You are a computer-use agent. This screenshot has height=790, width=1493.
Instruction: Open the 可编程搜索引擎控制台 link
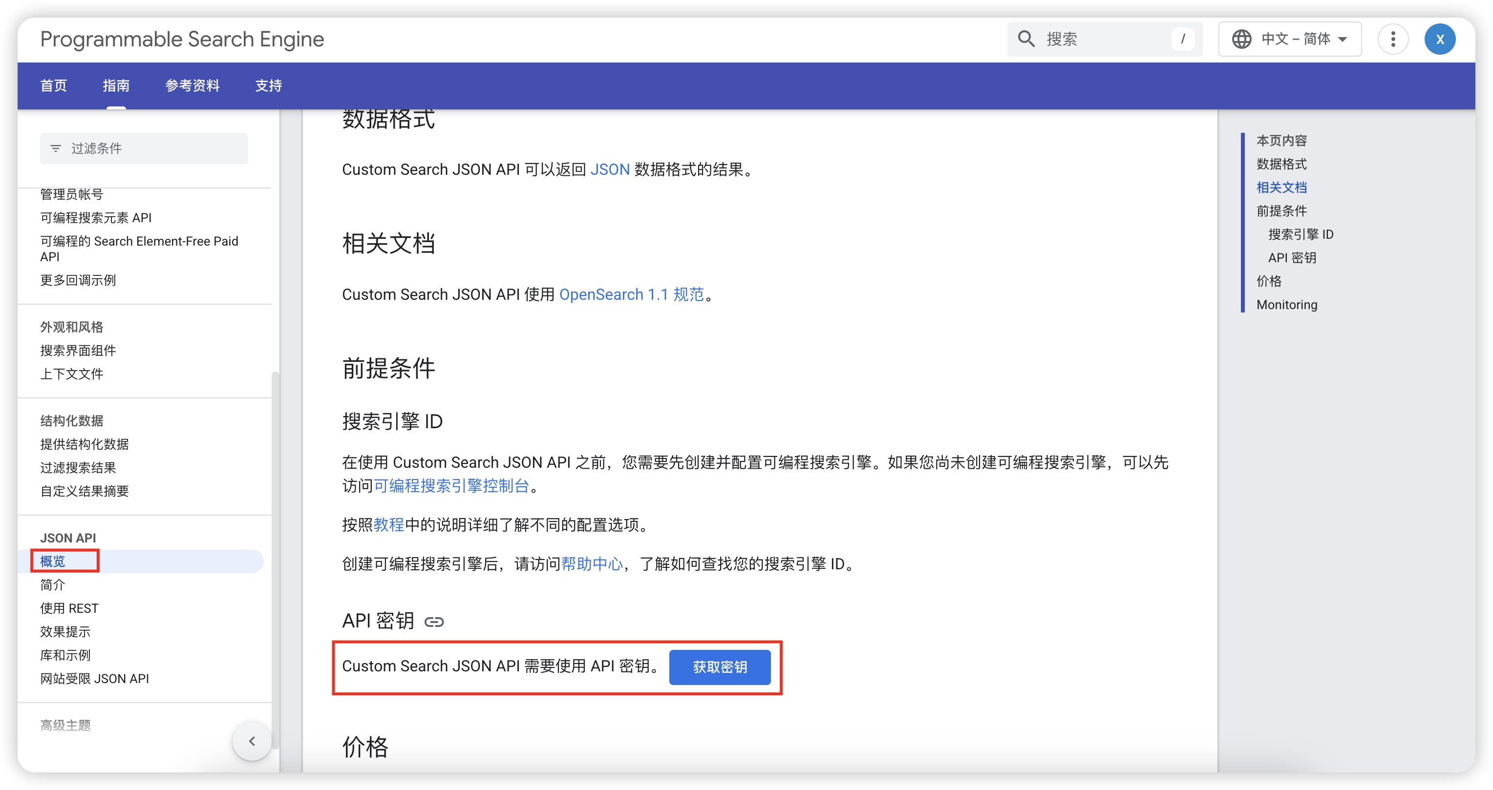tap(451, 485)
